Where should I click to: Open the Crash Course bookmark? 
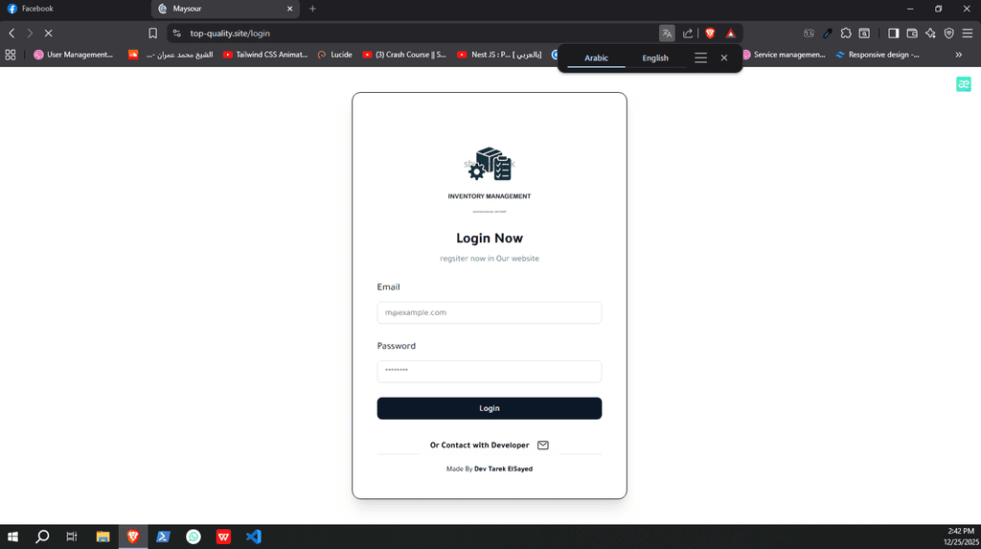[404, 55]
